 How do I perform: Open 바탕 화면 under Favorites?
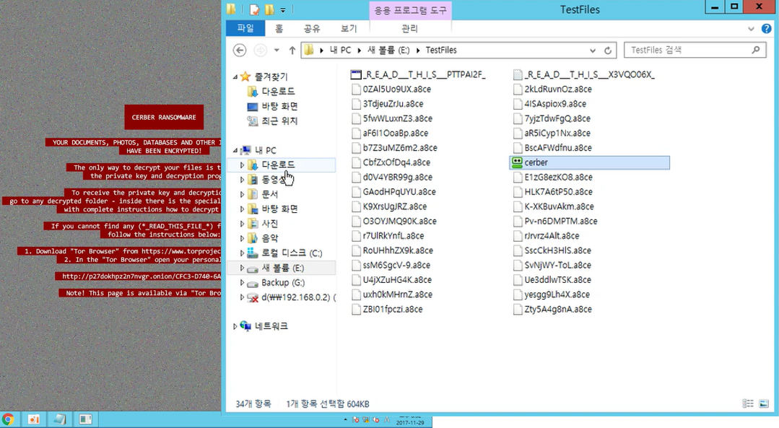272,106
